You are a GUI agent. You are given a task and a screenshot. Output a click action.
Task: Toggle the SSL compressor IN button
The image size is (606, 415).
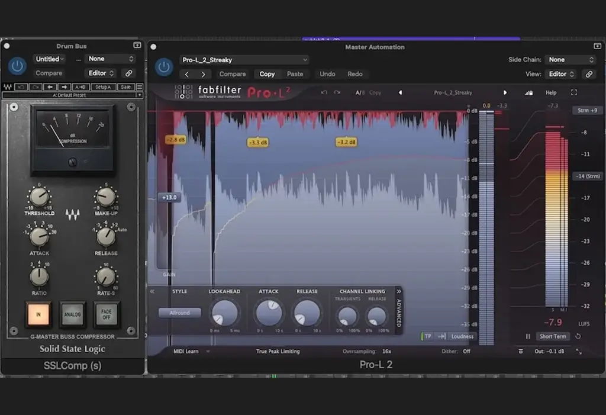[38, 315]
